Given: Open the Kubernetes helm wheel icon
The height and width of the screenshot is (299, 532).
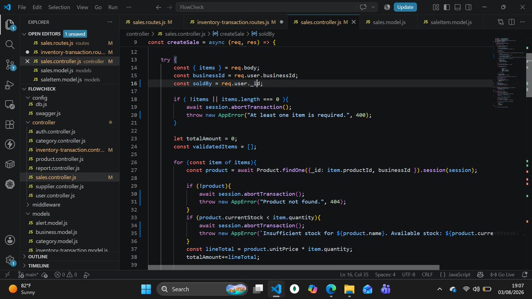Looking at the screenshot, I should click(10, 184).
